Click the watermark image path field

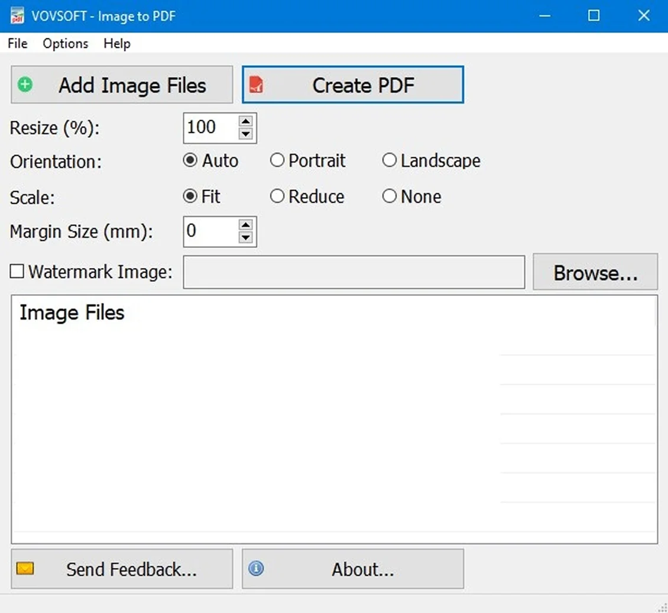[x=354, y=272]
